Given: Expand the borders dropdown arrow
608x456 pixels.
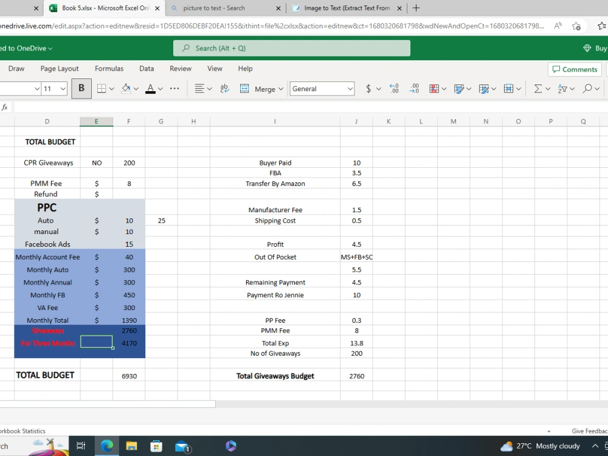Looking at the screenshot, I should tap(112, 89).
